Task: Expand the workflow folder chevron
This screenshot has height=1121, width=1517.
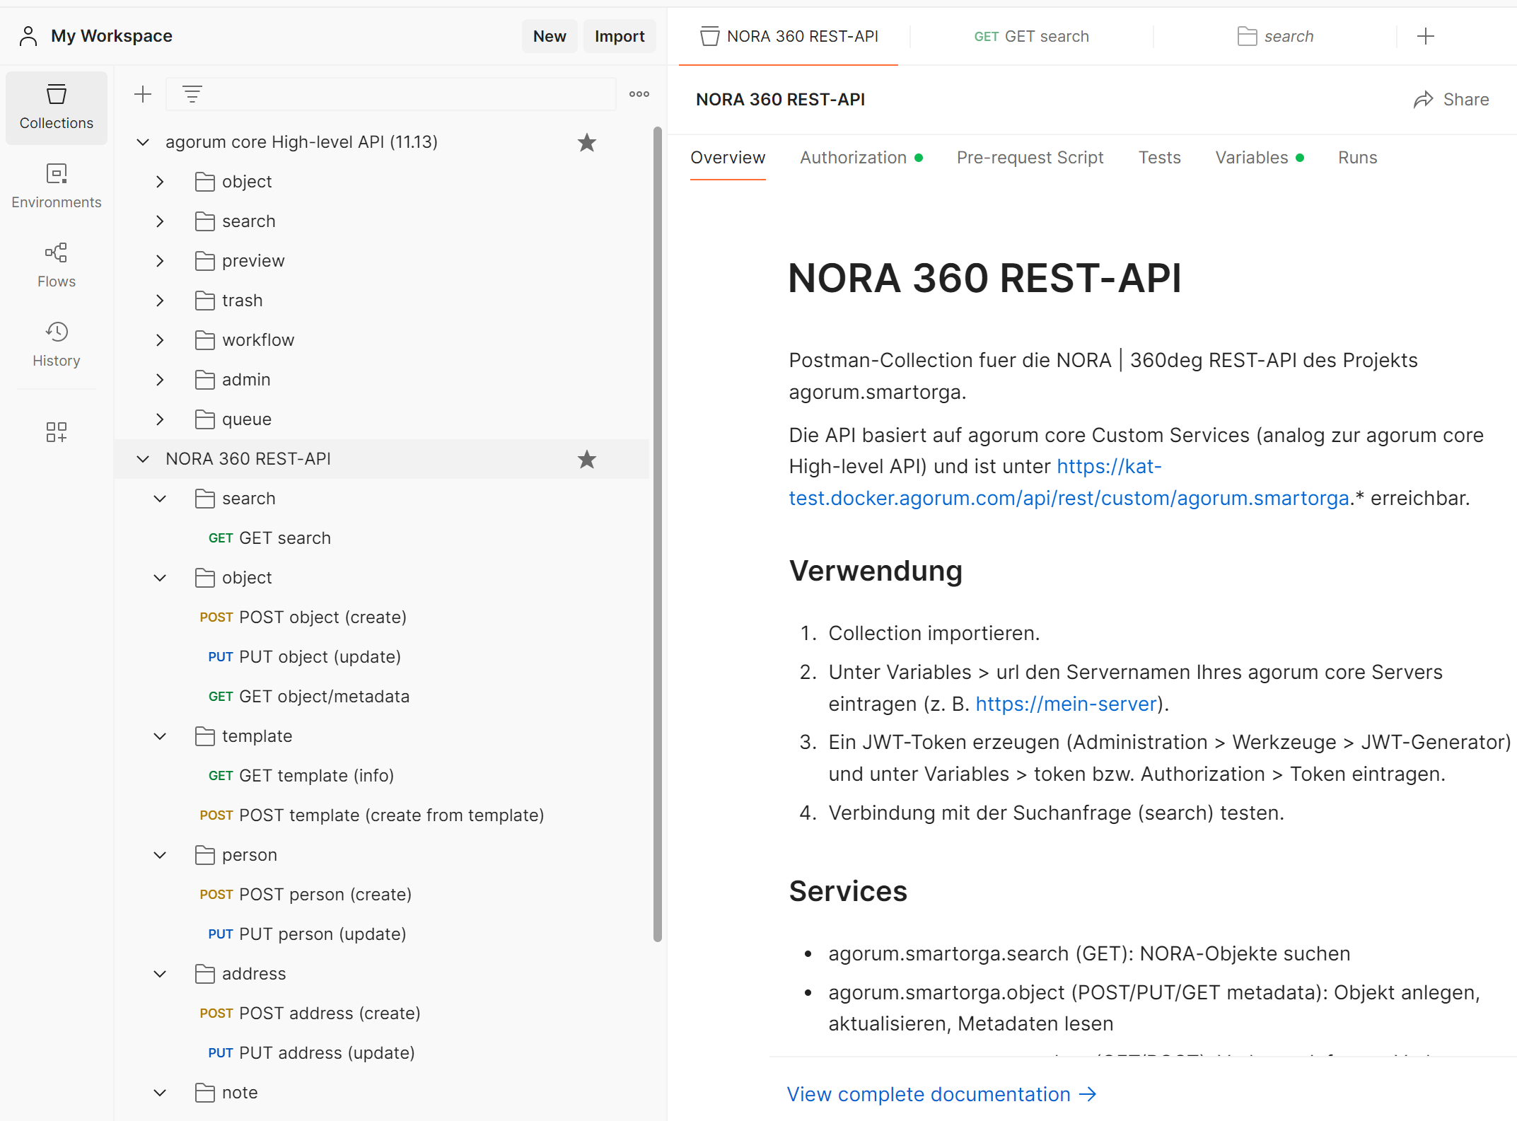Action: tap(160, 340)
